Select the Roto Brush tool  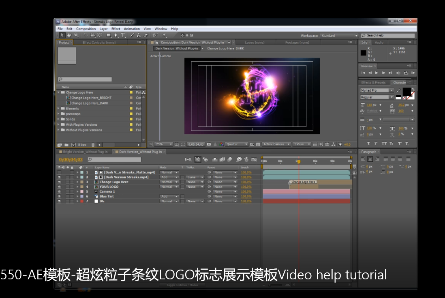(x=155, y=35)
